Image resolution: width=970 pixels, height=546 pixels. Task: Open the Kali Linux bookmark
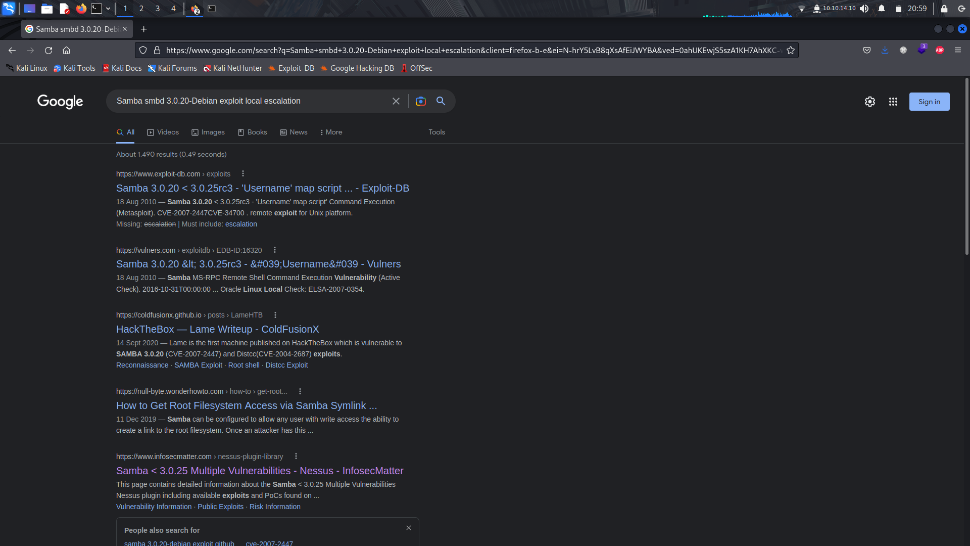(x=27, y=68)
